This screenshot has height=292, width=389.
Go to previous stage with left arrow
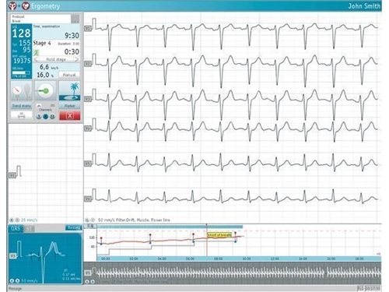point(36,59)
